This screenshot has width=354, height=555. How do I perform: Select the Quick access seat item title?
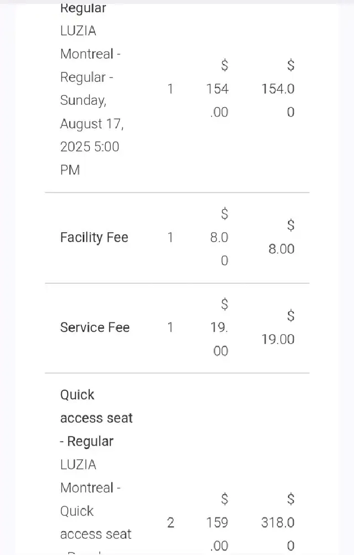tap(96, 418)
